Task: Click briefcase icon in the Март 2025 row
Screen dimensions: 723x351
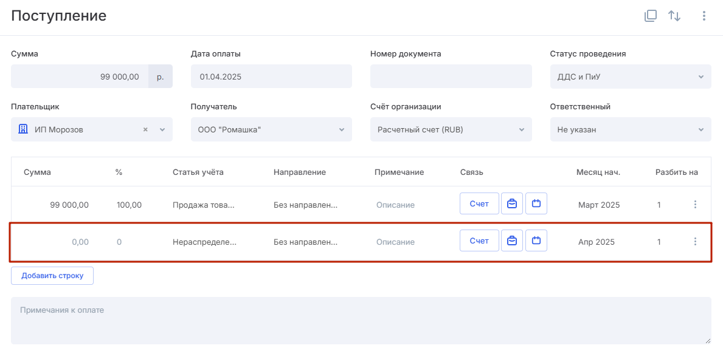Action: (512, 203)
